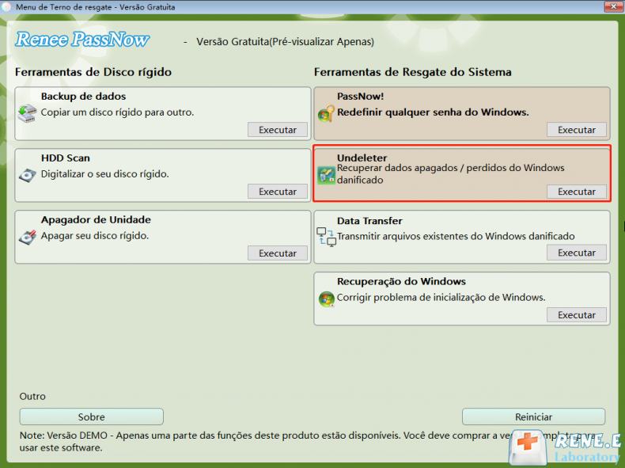The image size is (625, 468).
Task: Run the Backup de dados tool
Action: (x=278, y=130)
